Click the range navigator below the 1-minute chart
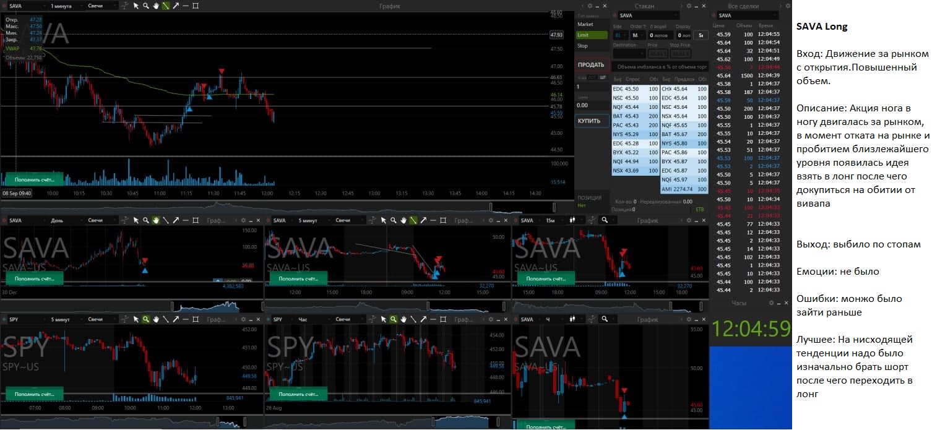 pos(287,207)
